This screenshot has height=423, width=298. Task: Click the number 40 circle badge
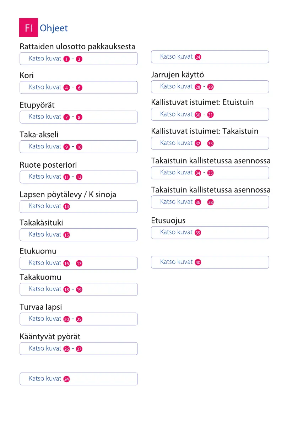pyautogui.click(x=198, y=262)
